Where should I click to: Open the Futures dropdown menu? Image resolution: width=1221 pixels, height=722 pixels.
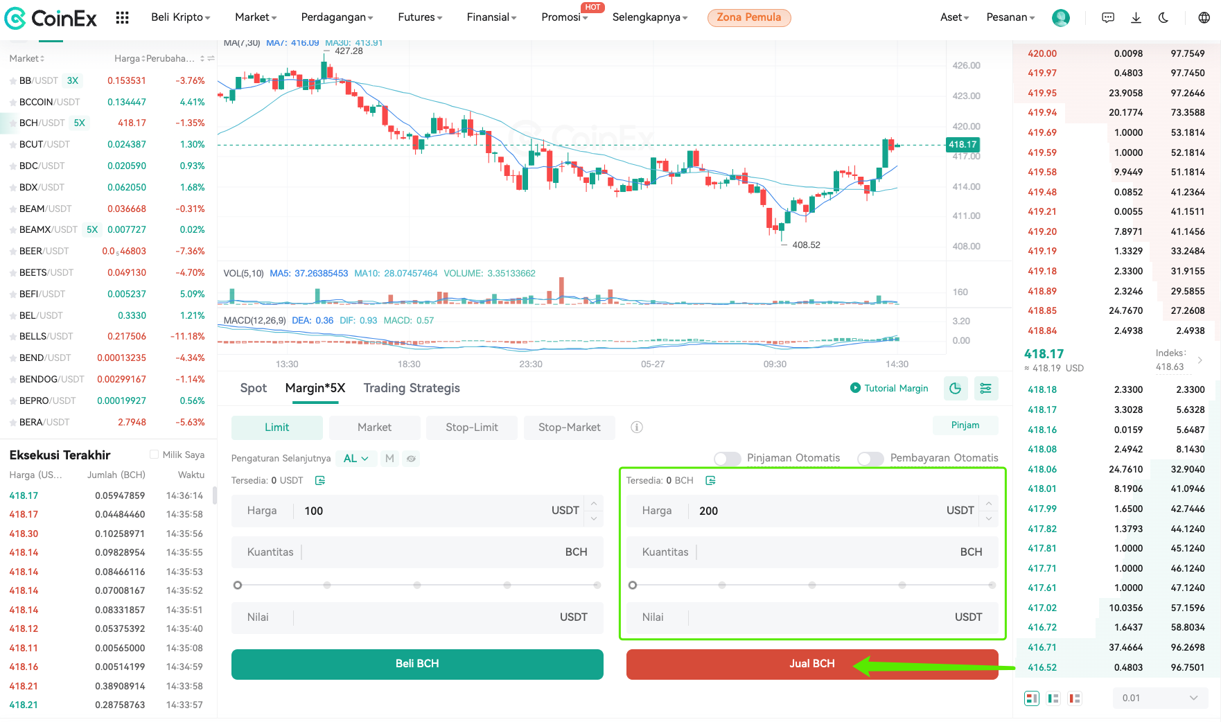420,17
